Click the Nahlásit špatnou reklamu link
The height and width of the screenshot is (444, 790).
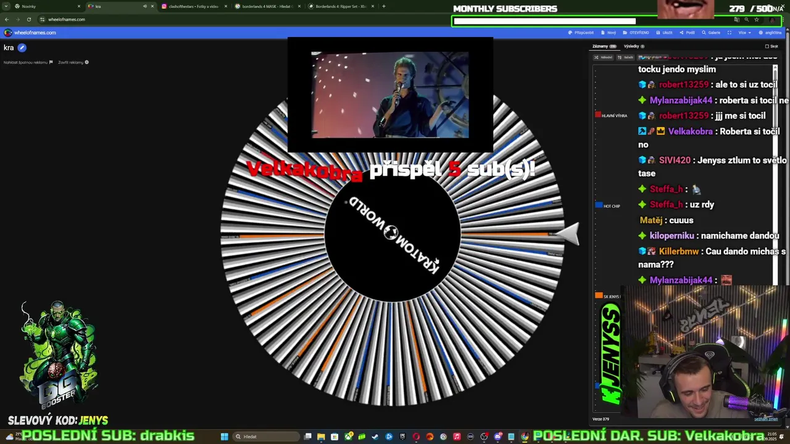(x=28, y=62)
